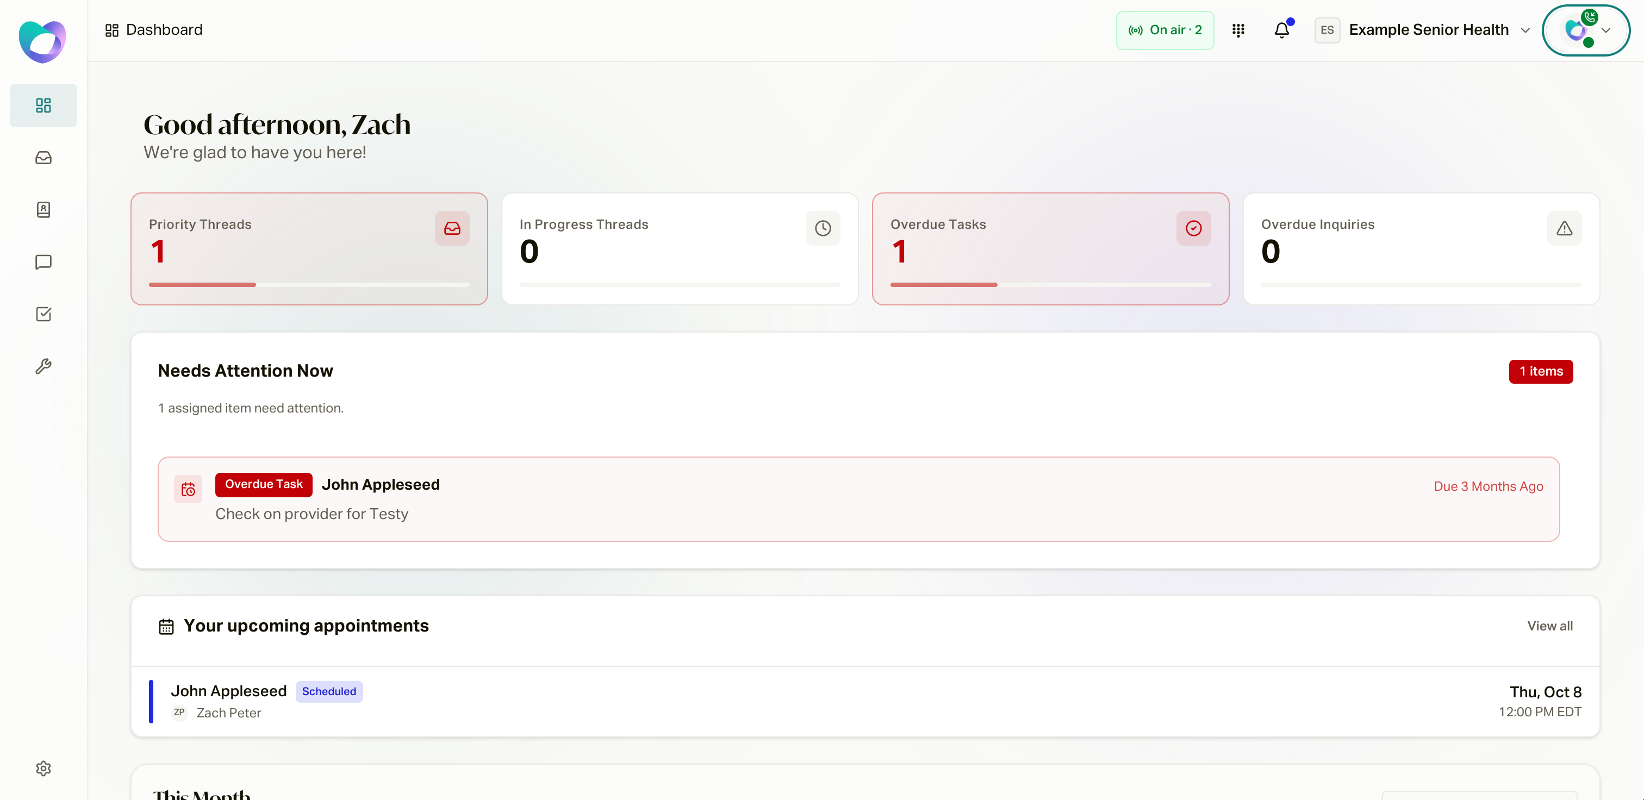Screen dimensions: 1644x800
Task: Click the overdue task calendar-clock icon
Action: click(188, 489)
